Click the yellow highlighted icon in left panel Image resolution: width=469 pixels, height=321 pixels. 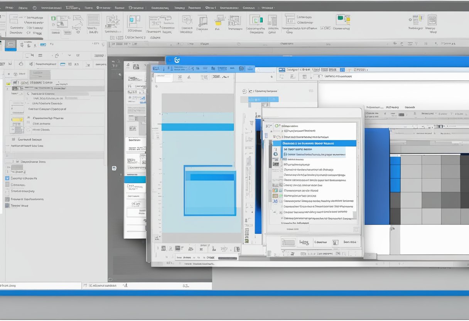click(x=17, y=120)
